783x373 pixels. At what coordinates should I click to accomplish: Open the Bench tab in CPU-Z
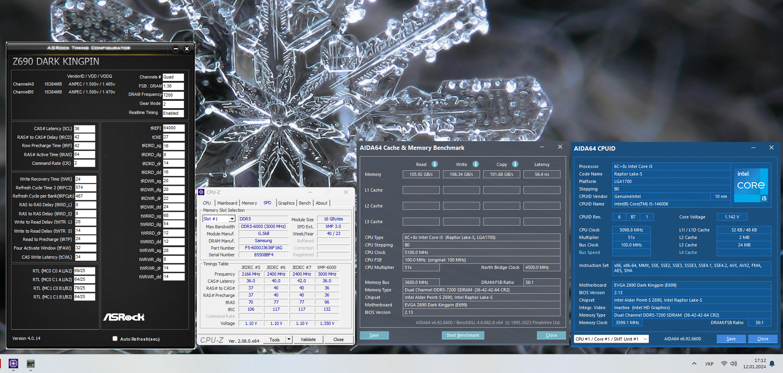point(305,203)
